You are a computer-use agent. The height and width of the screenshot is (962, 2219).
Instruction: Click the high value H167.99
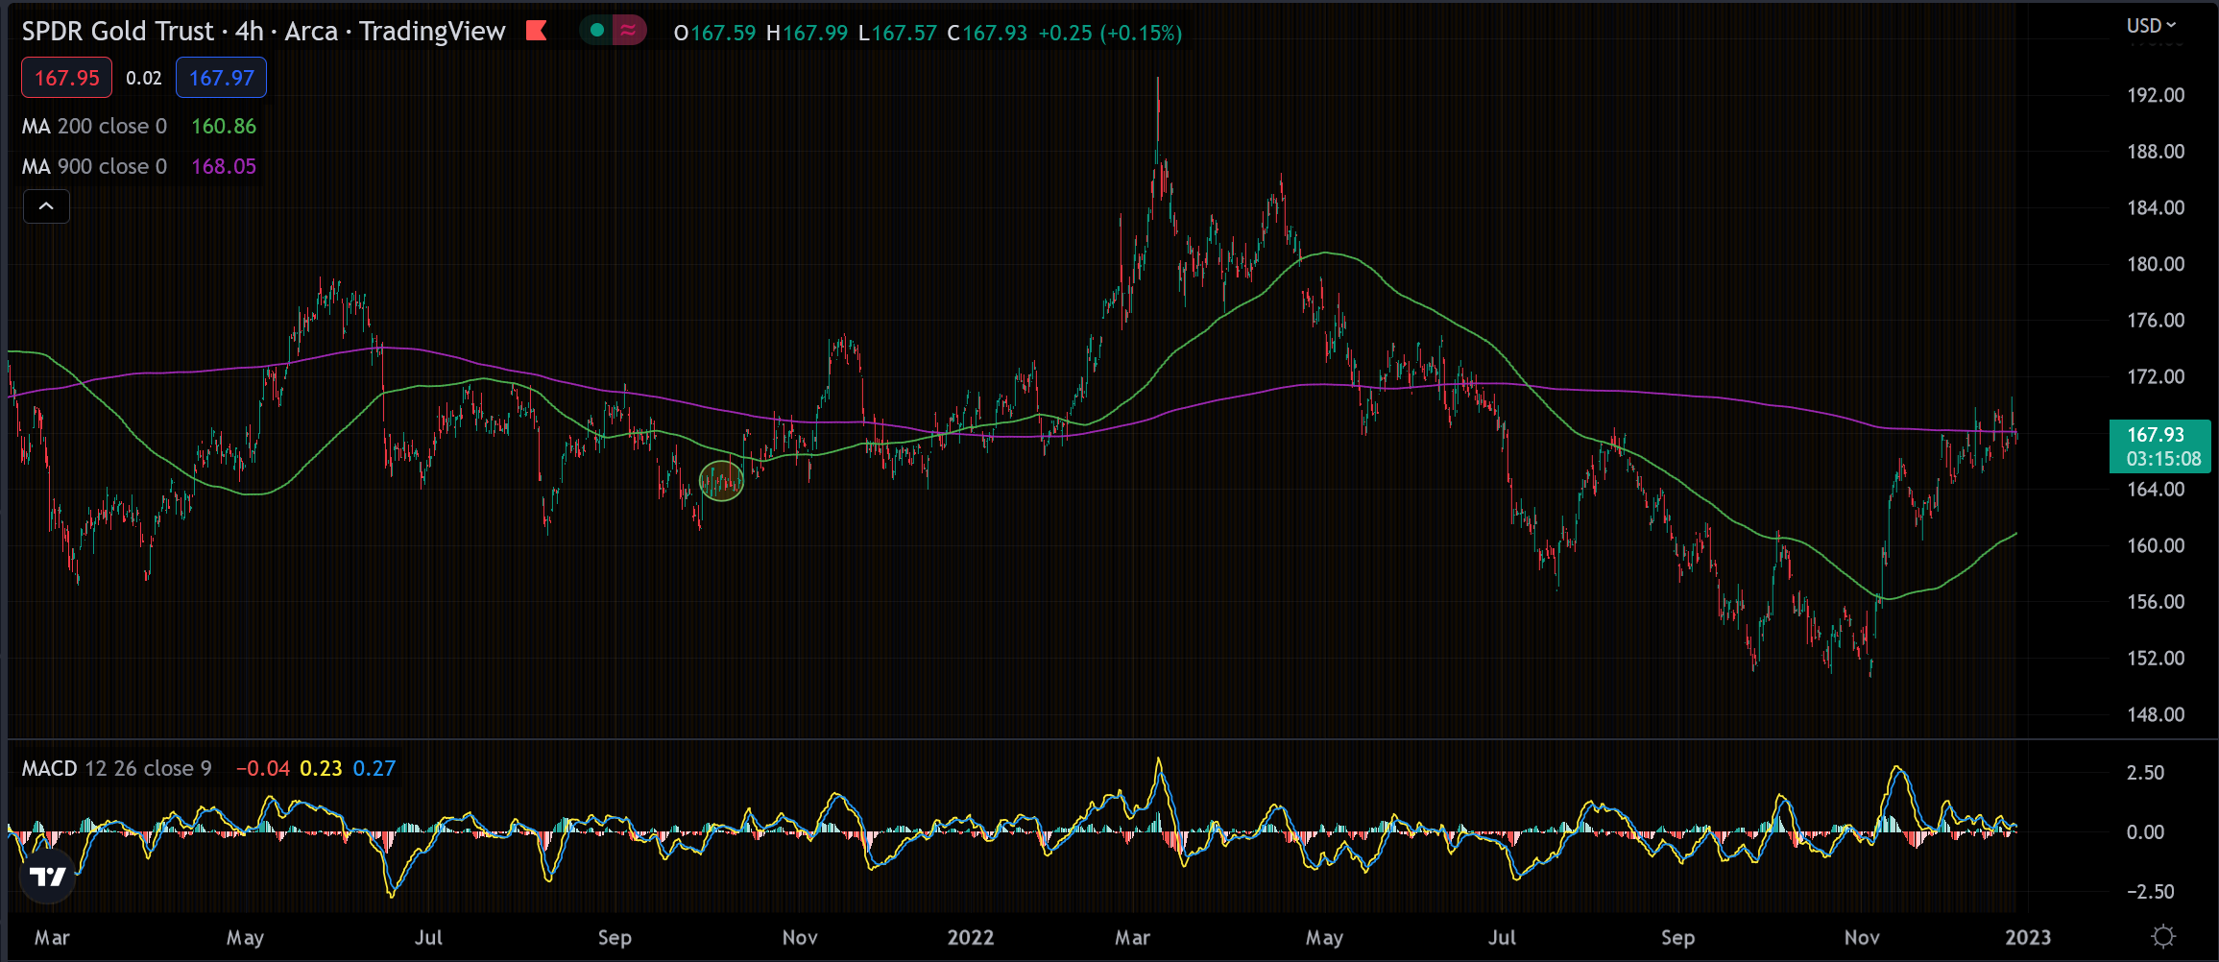tap(807, 33)
